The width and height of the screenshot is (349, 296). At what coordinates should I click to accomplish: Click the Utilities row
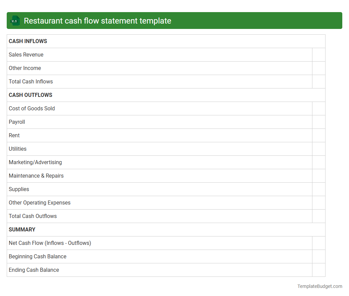pos(17,149)
